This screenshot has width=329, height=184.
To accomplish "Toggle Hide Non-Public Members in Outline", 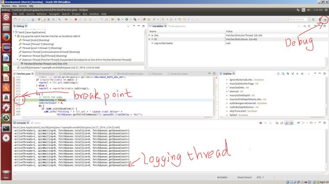I will (x=298, y=74).
